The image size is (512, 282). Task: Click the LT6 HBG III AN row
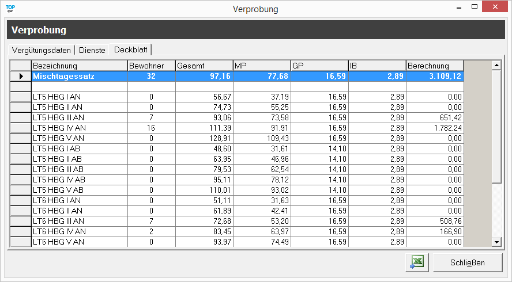(x=79, y=221)
